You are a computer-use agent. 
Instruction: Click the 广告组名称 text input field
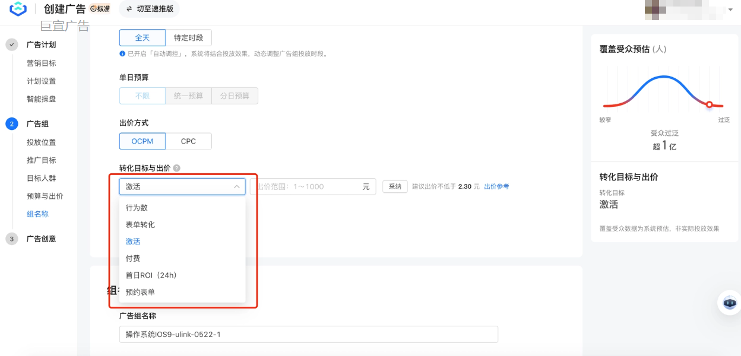(x=308, y=334)
